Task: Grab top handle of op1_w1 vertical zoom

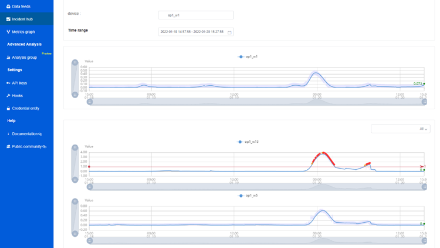Action: (75, 62)
